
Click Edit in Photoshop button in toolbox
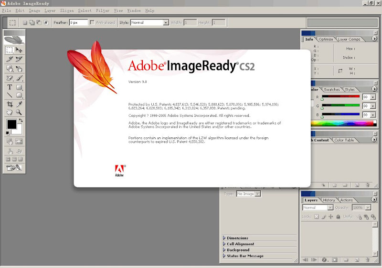[x=14, y=167]
